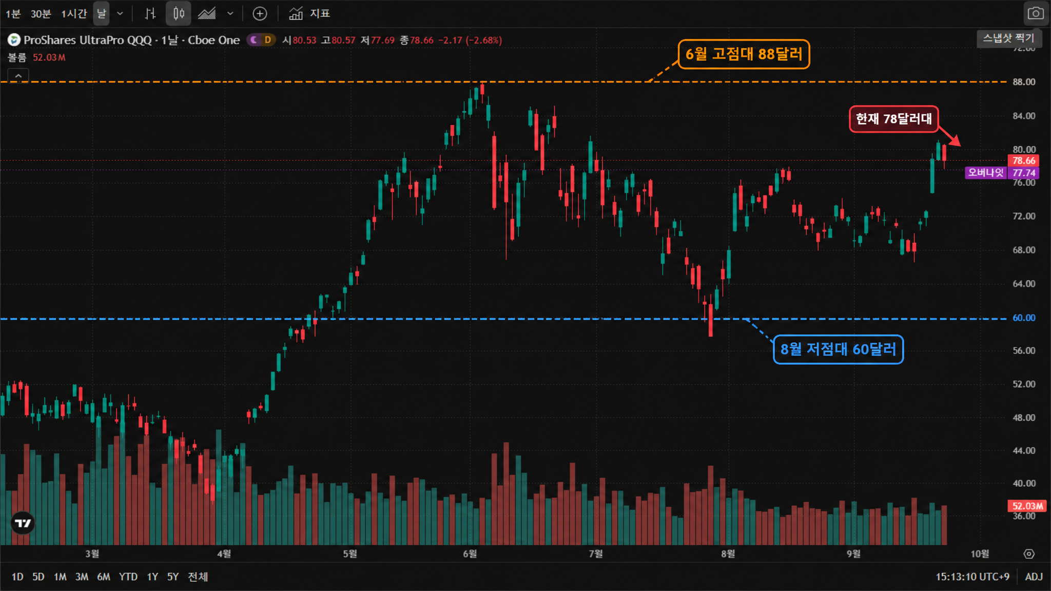
Task: Select the 5Y range tab
Action: [x=173, y=577]
